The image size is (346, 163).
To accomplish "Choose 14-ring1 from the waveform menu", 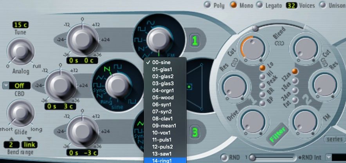I will tap(165, 160).
